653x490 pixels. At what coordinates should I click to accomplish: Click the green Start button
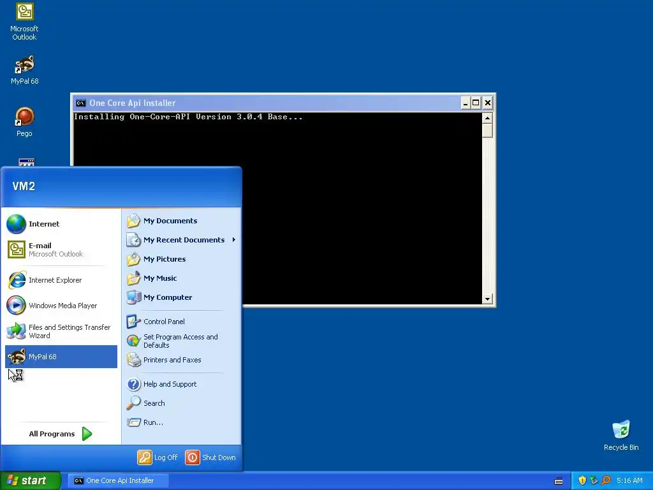[31, 480]
